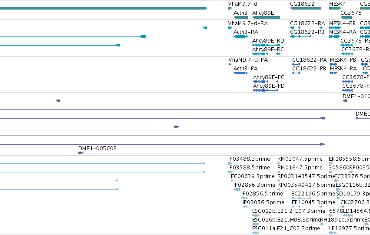The height and width of the screenshot is (235, 370).
Task: Select the Ahcy89E gene feature
Action: pyautogui.click(x=266, y=17)
